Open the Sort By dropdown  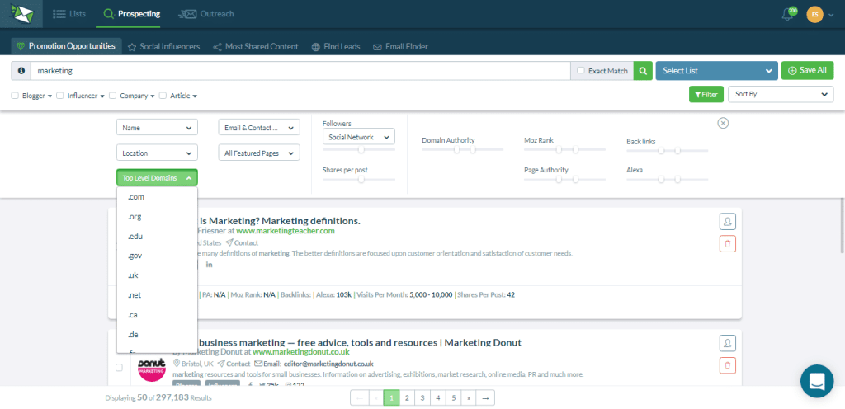(781, 94)
